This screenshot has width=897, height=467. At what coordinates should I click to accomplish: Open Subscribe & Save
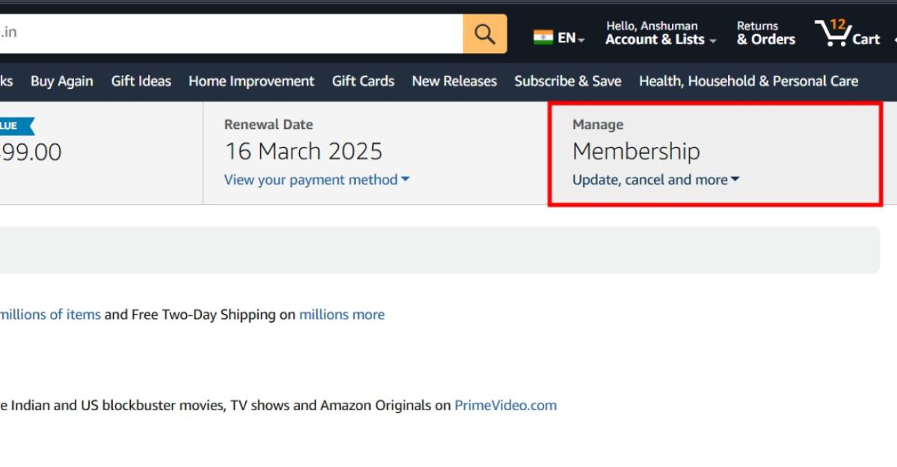[x=568, y=81]
